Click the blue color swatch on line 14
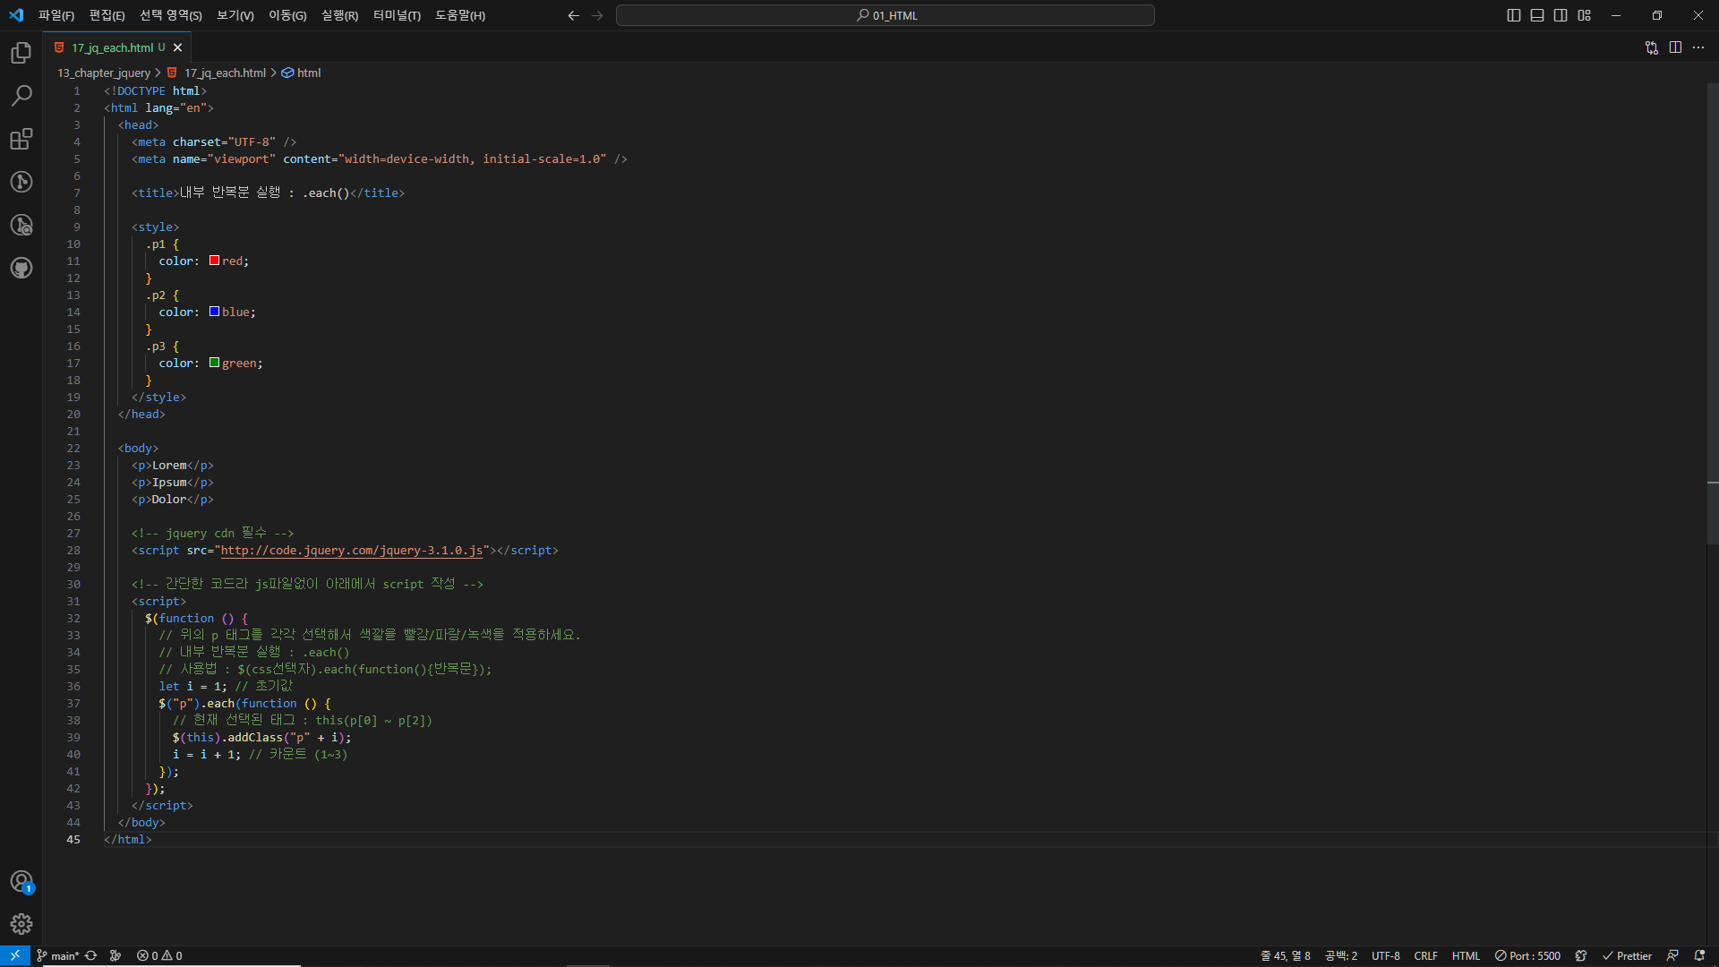Screen dimensions: 1719x967 (x=215, y=312)
